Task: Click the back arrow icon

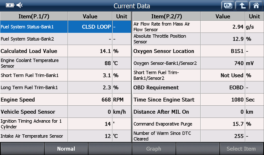Action: coord(242,6)
